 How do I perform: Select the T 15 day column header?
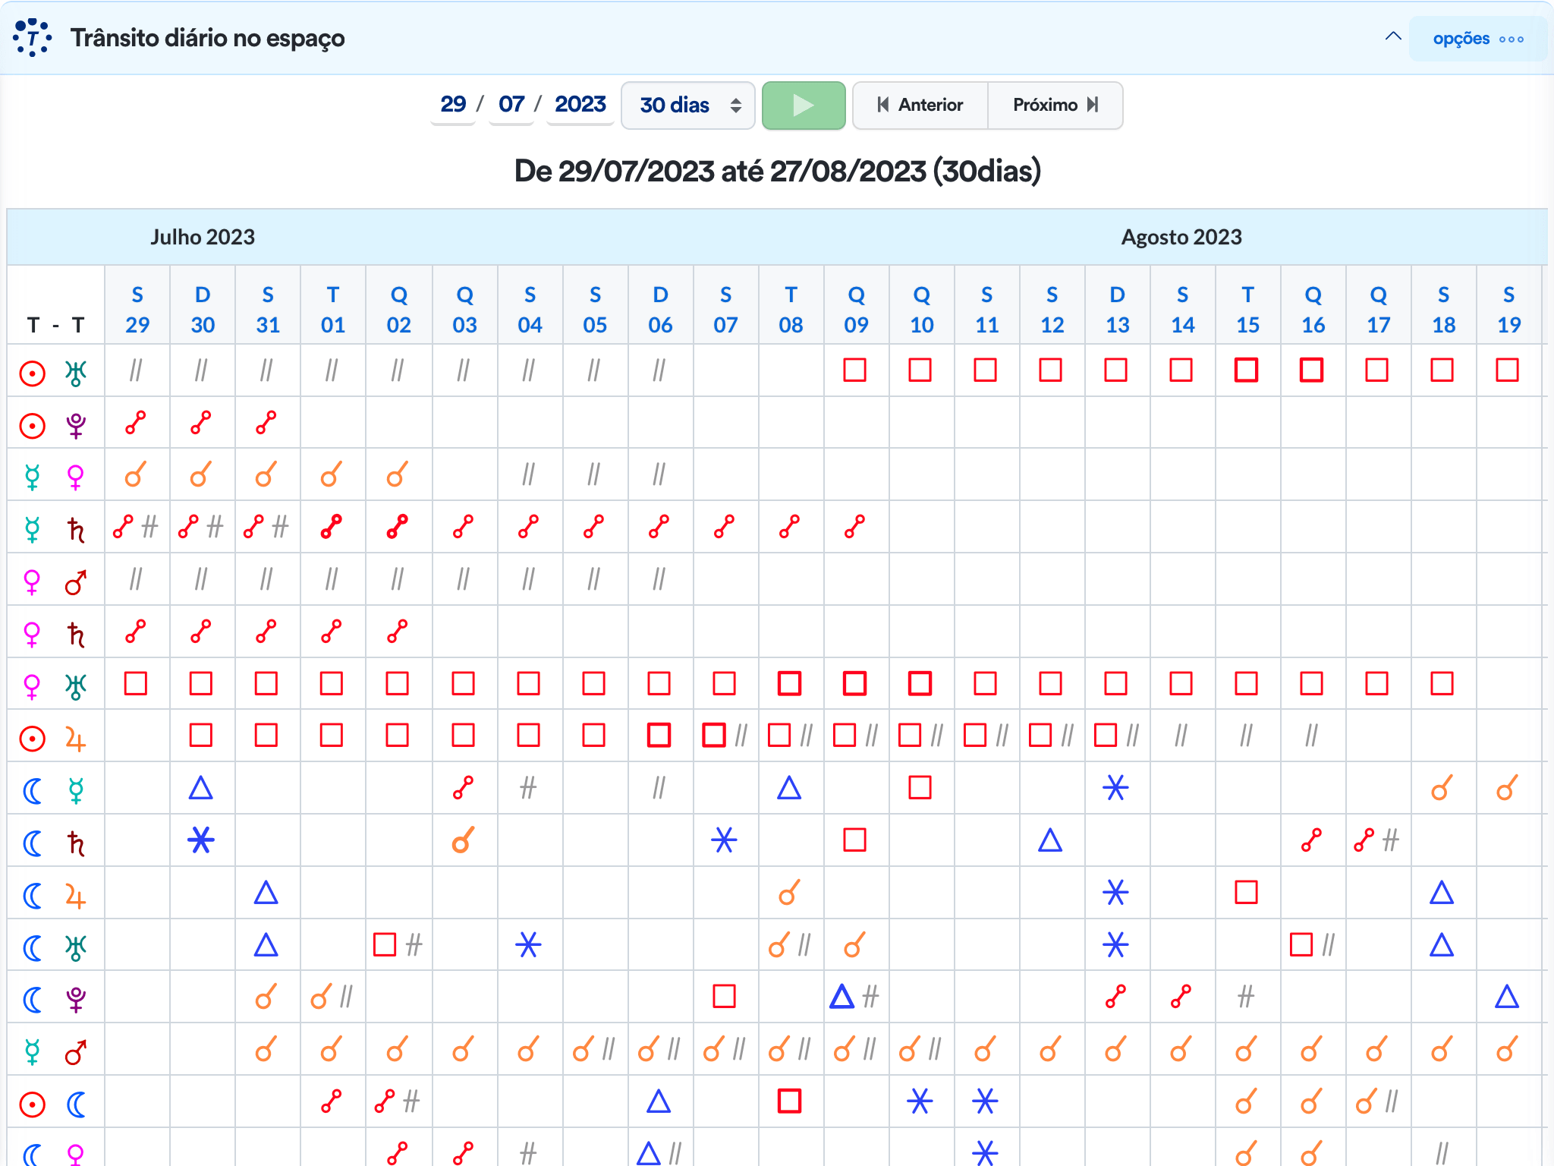1247,309
